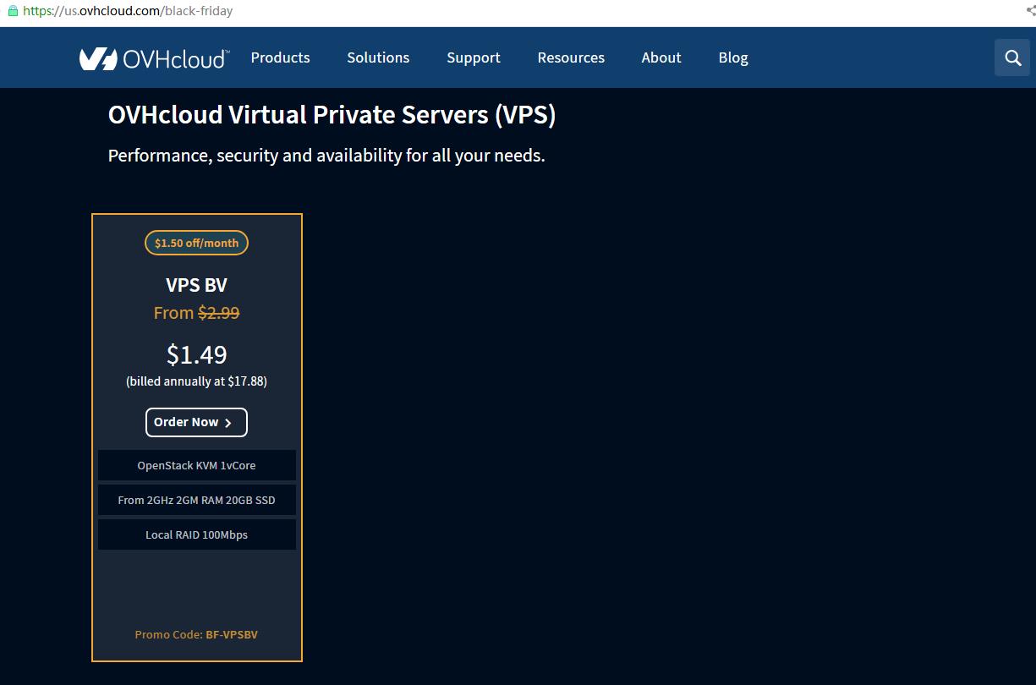
Task: Click the billed annually at $17.88 note
Action: click(197, 381)
